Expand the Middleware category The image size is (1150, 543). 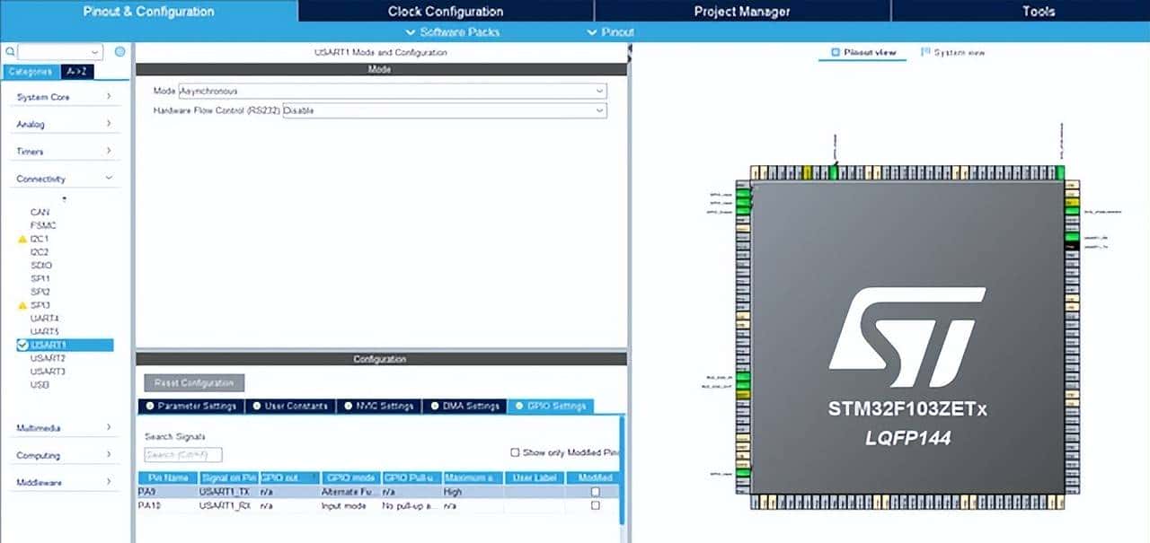(x=65, y=482)
